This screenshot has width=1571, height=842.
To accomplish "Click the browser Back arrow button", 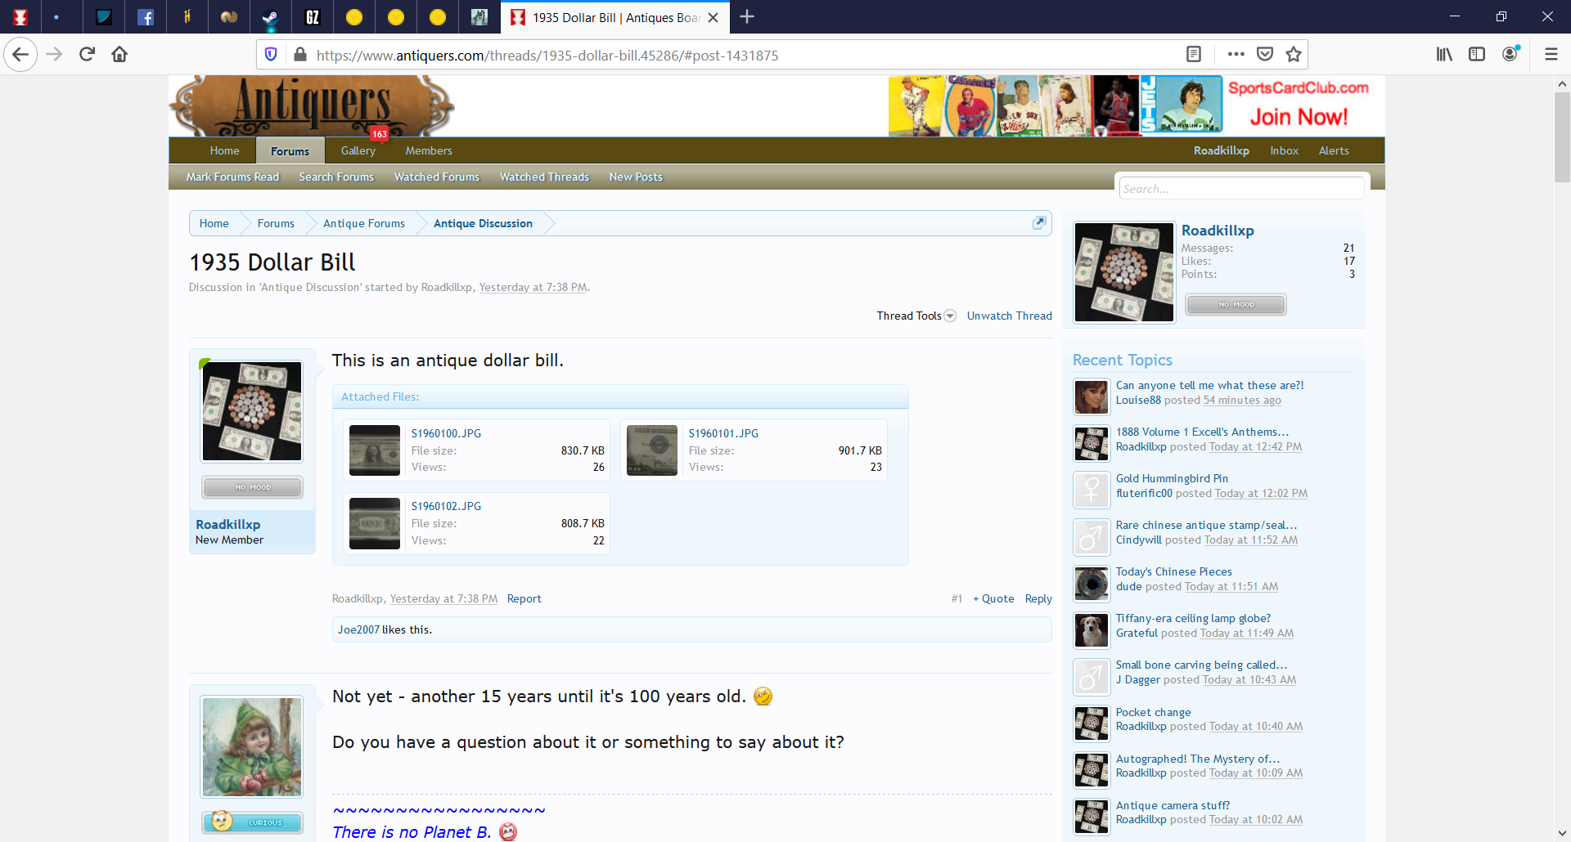I will 20,55.
